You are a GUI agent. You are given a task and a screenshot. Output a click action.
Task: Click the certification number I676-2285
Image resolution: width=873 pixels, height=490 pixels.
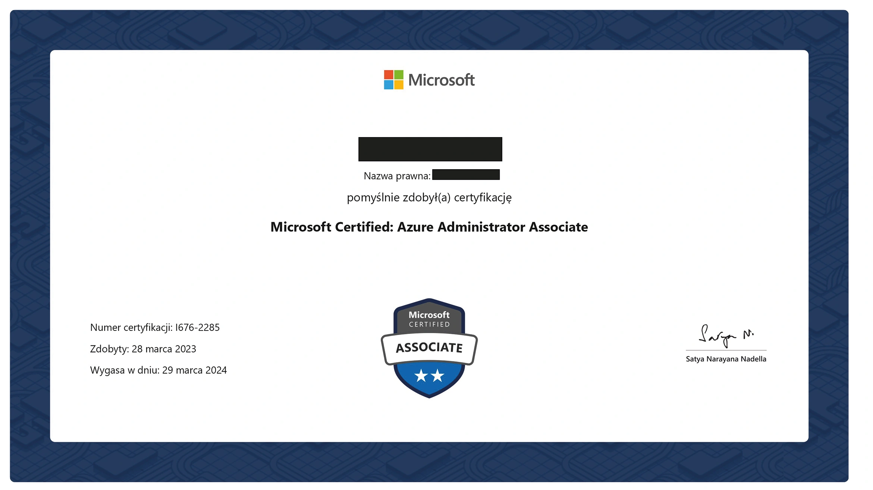pyautogui.click(x=197, y=328)
